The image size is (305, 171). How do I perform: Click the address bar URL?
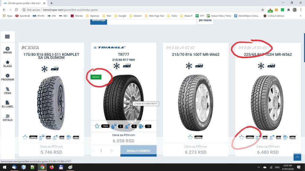coord(70,10)
